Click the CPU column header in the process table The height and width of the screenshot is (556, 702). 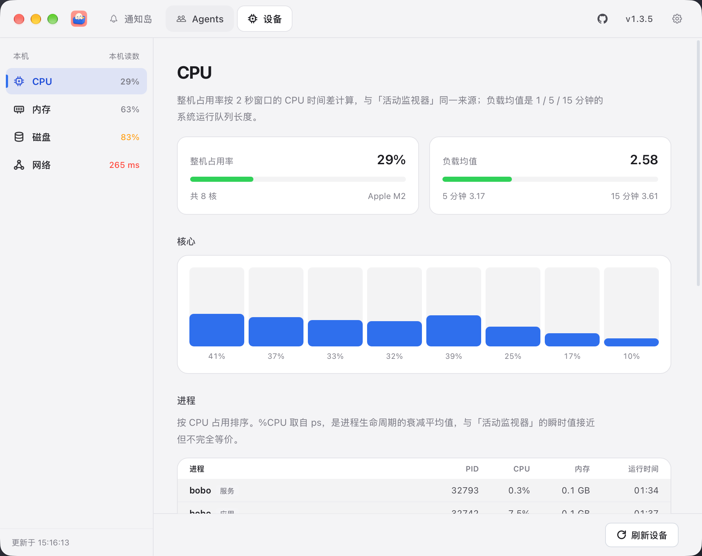(521, 469)
